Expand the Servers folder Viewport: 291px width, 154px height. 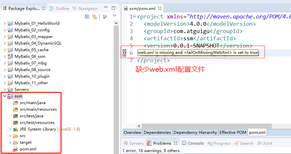point(5,90)
